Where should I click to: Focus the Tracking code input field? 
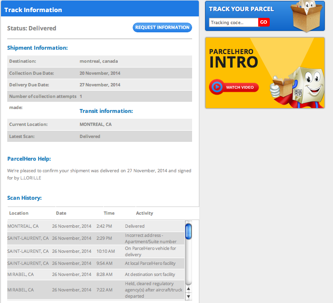tap(234, 23)
